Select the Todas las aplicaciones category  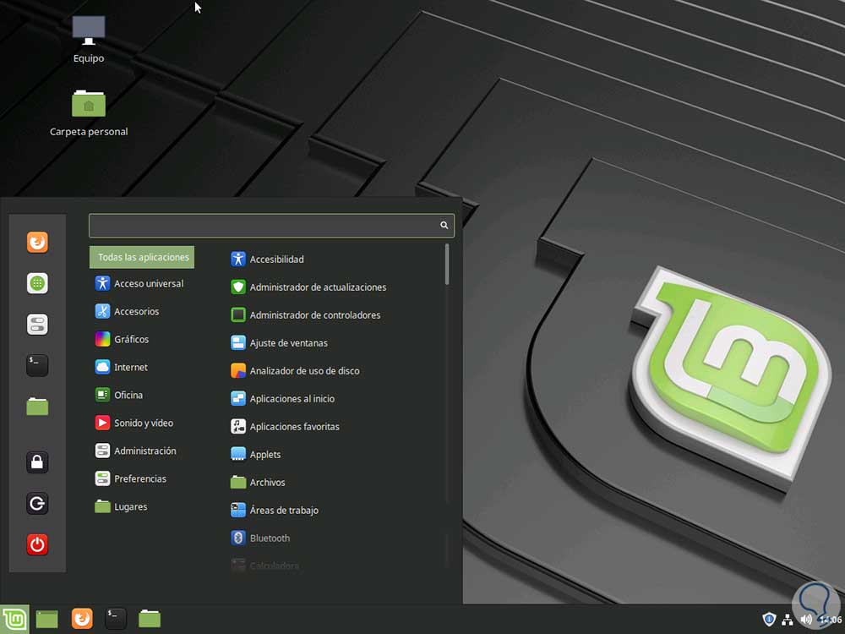142,257
